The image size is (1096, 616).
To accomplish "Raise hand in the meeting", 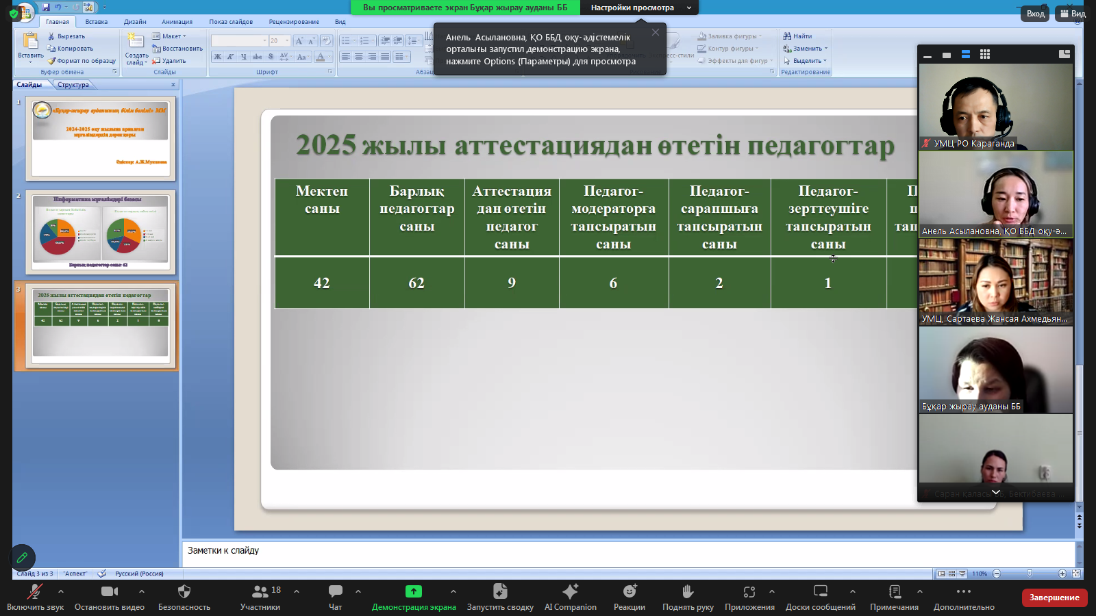I will pos(688,592).
